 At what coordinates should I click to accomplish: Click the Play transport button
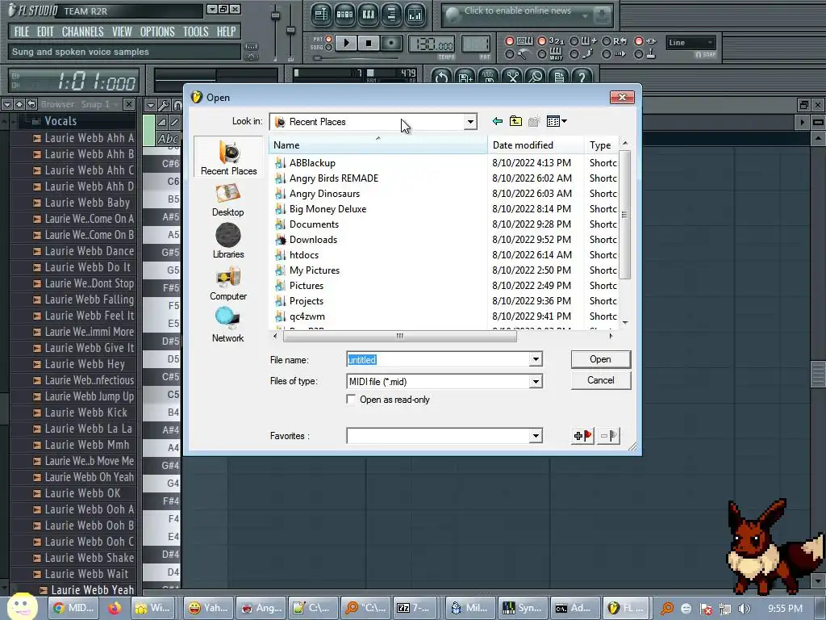coord(346,44)
